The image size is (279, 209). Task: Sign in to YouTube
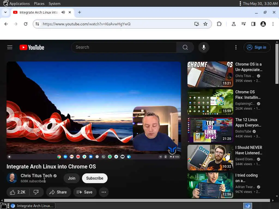click(257, 47)
